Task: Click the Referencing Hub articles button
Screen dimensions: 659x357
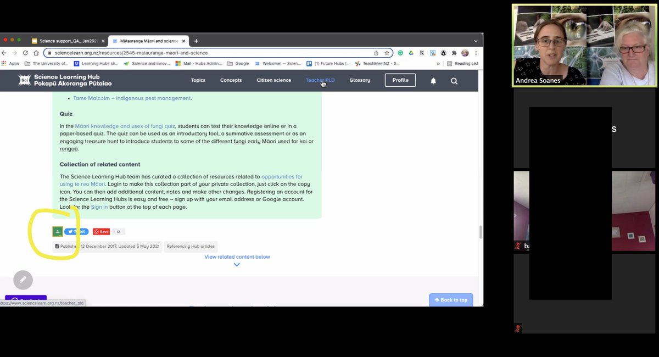Action: tap(191, 247)
